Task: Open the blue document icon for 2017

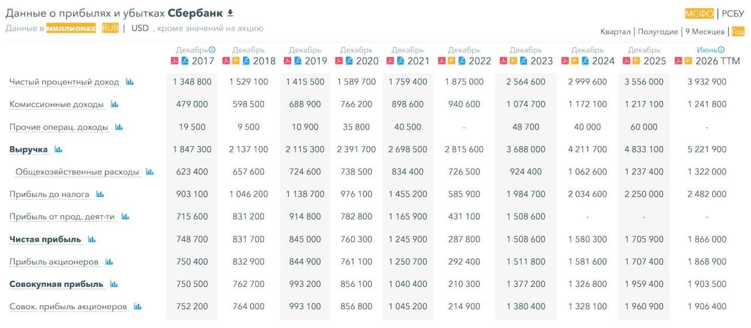Action: (x=185, y=60)
